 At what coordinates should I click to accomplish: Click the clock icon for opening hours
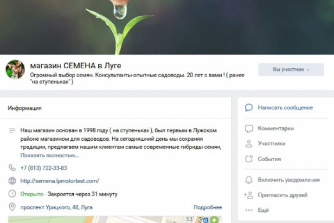click(x=12, y=194)
